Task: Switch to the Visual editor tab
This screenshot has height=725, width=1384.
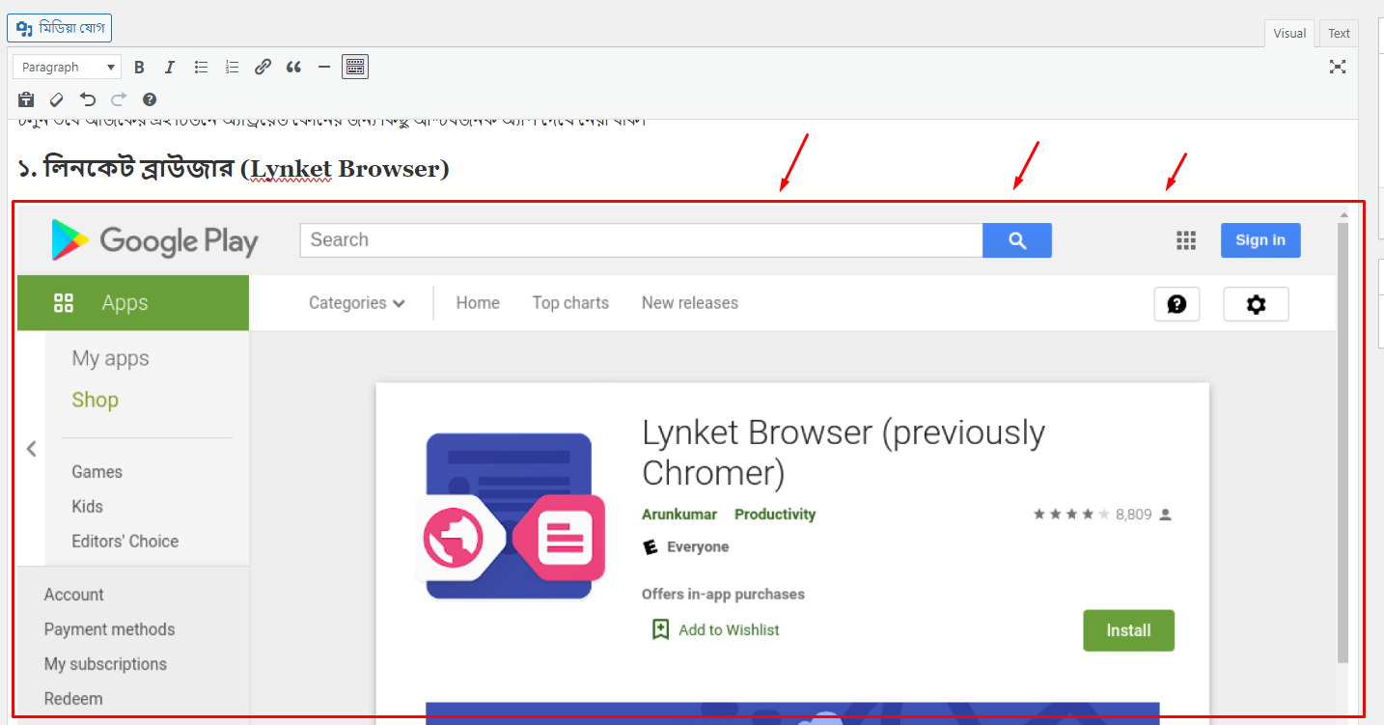Action: tap(1289, 34)
